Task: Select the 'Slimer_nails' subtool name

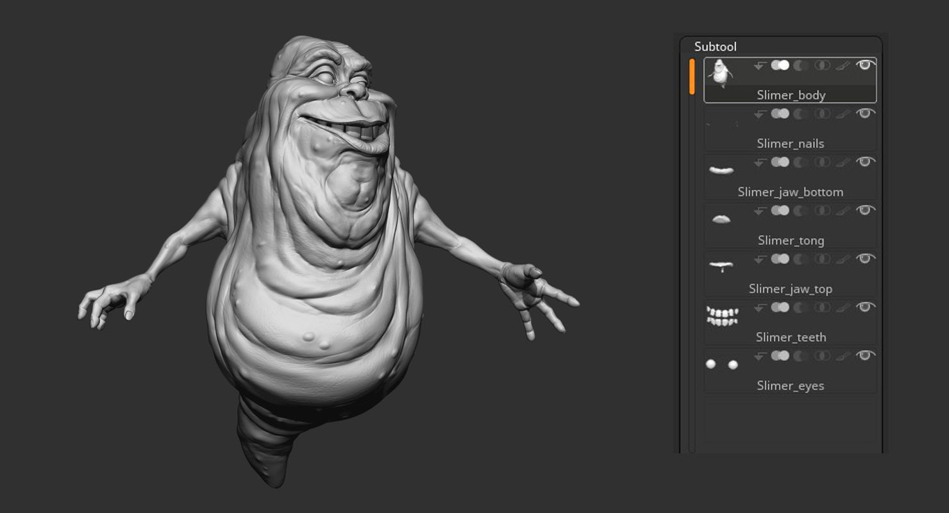Action: point(791,144)
